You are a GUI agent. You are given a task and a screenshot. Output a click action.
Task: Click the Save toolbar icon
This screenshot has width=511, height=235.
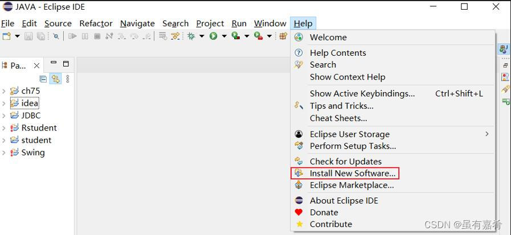(x=28, y=36)
